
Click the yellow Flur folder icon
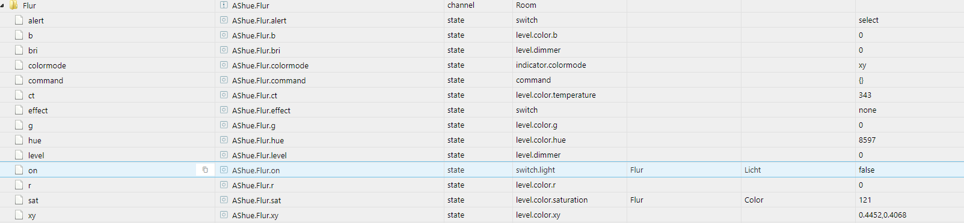coord(14,5)
